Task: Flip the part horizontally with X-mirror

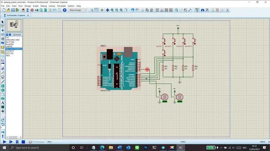Action: [3, 132]
